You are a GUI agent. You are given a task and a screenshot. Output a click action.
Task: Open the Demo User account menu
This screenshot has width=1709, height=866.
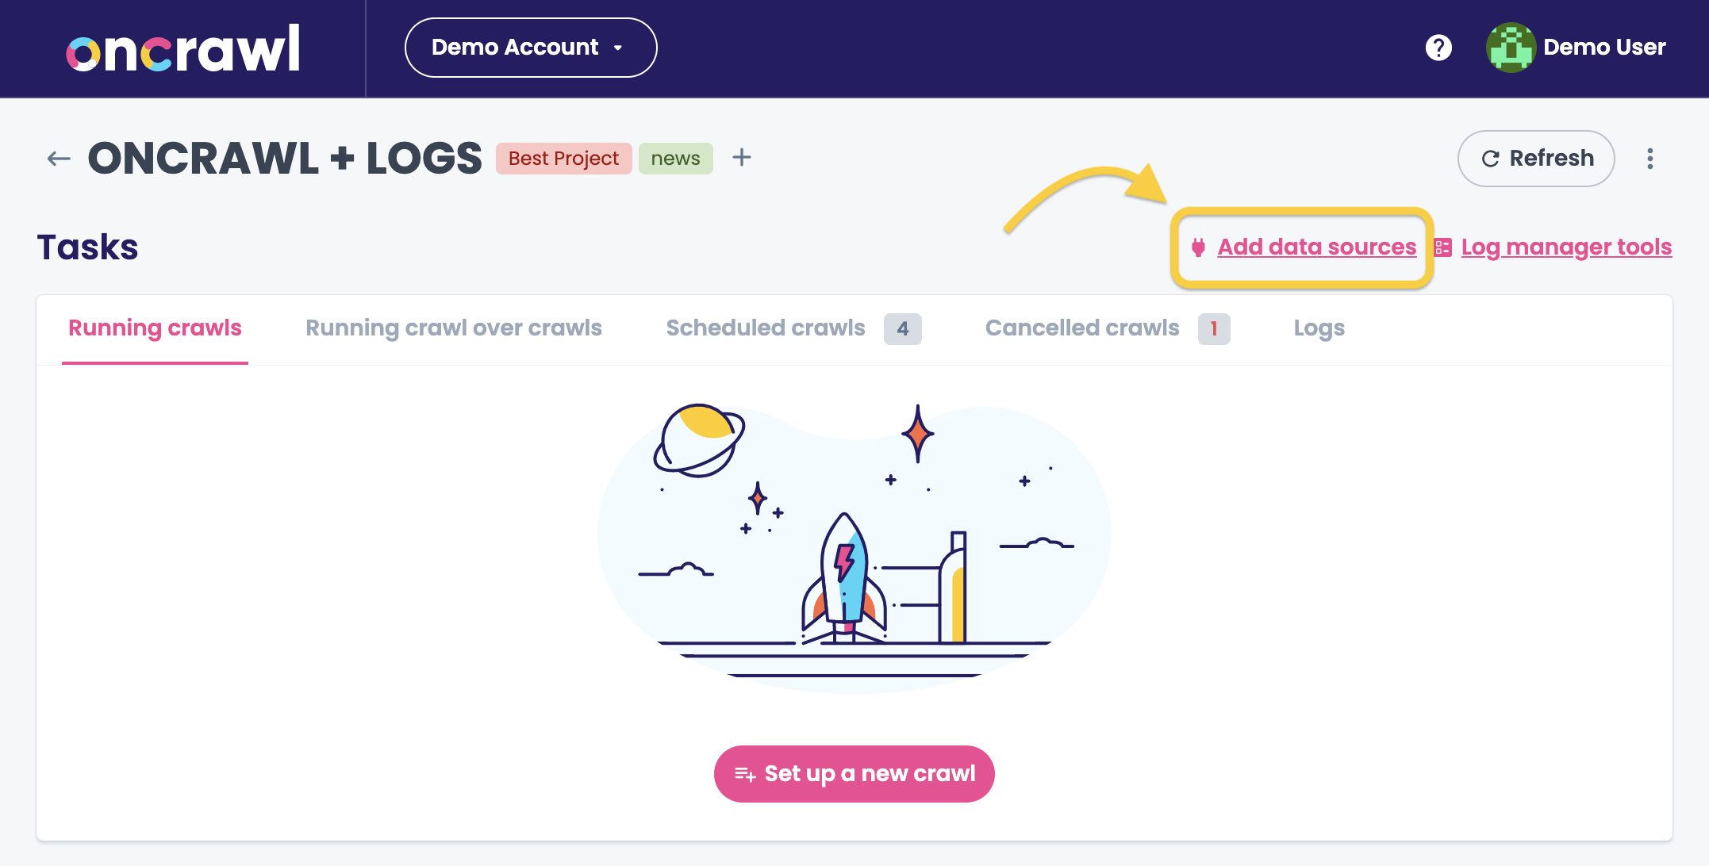1603,48
